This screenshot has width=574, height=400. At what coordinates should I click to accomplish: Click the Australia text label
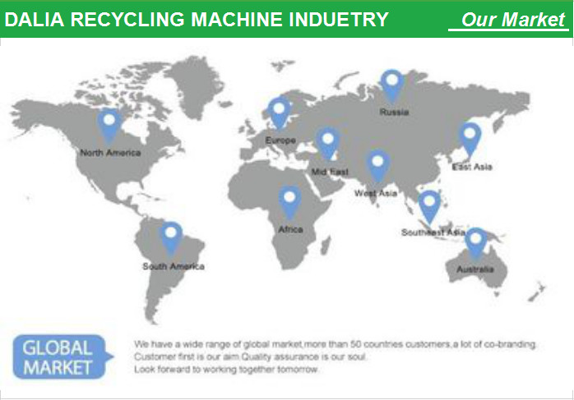point(475,269)
